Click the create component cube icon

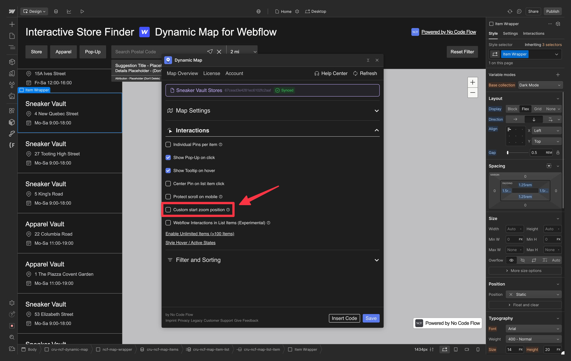coord(558,24)
